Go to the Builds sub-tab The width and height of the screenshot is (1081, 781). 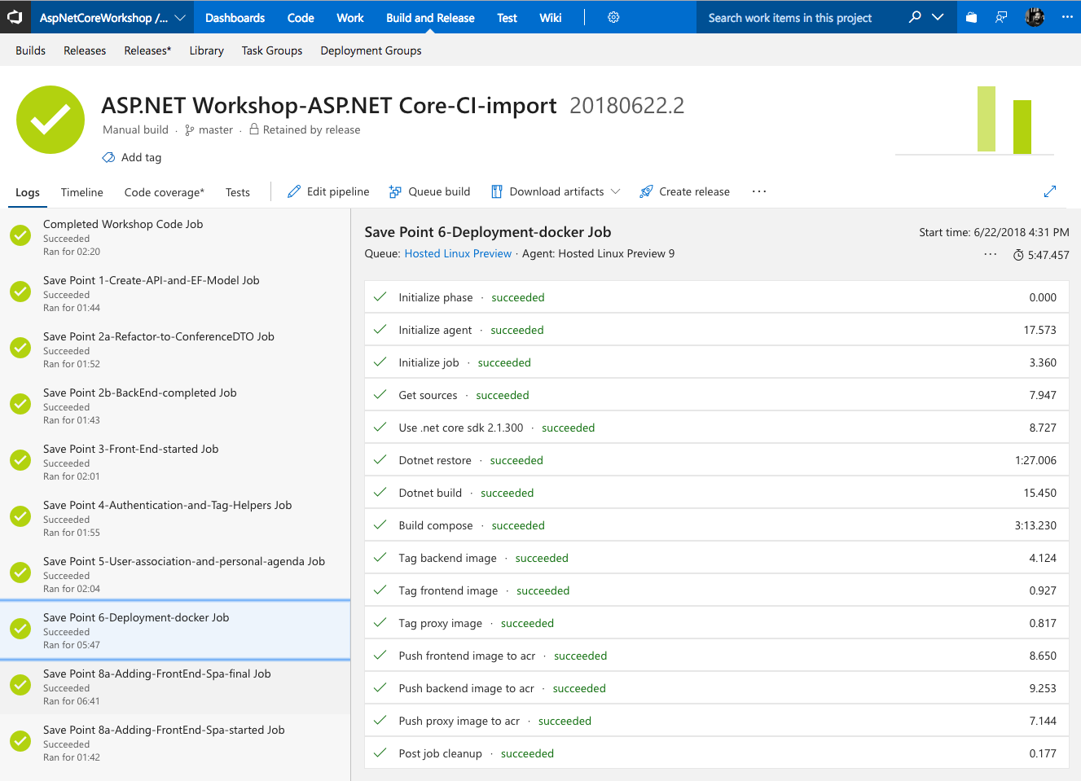(x=30, y=50)
